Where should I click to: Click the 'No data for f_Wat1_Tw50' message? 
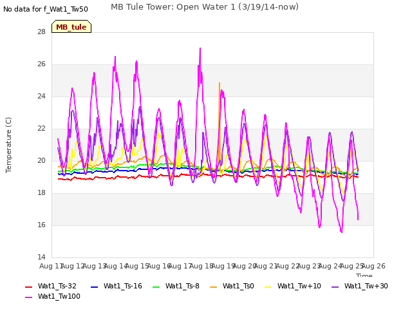click(46, 9)
